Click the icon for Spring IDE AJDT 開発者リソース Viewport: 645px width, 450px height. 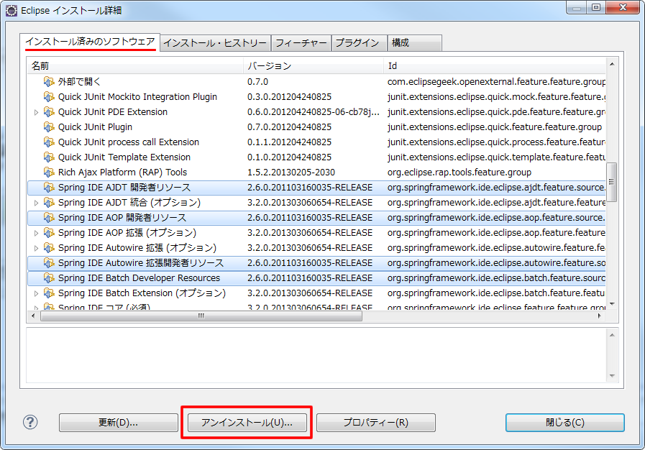click(x=49, y=187)
